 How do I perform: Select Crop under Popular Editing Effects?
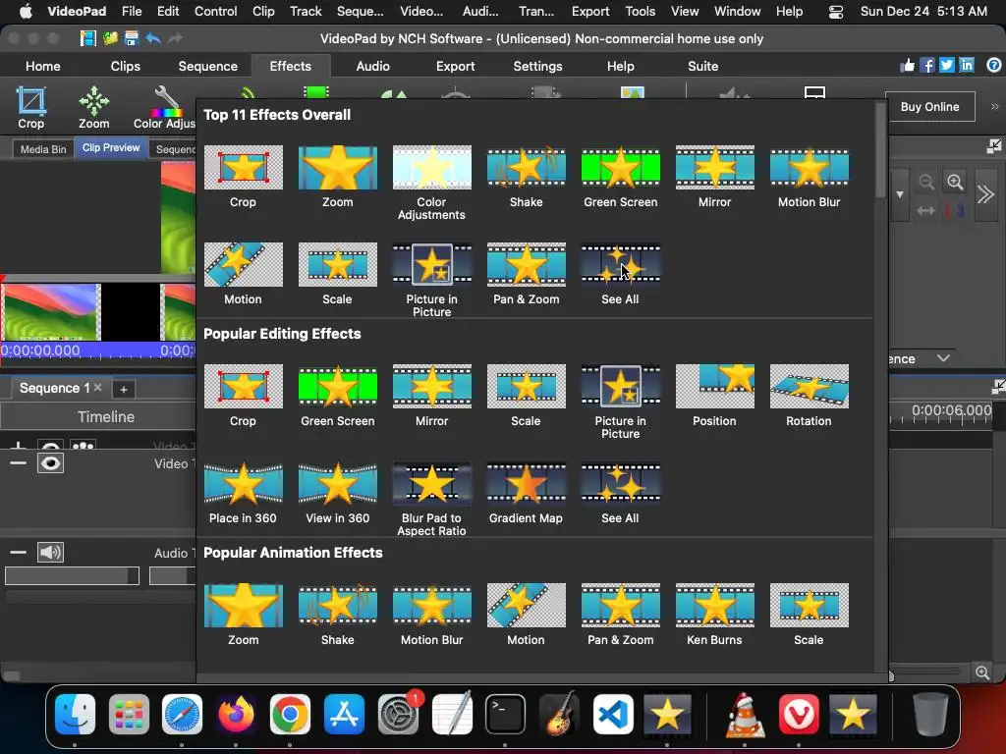(x=244, y=395)
